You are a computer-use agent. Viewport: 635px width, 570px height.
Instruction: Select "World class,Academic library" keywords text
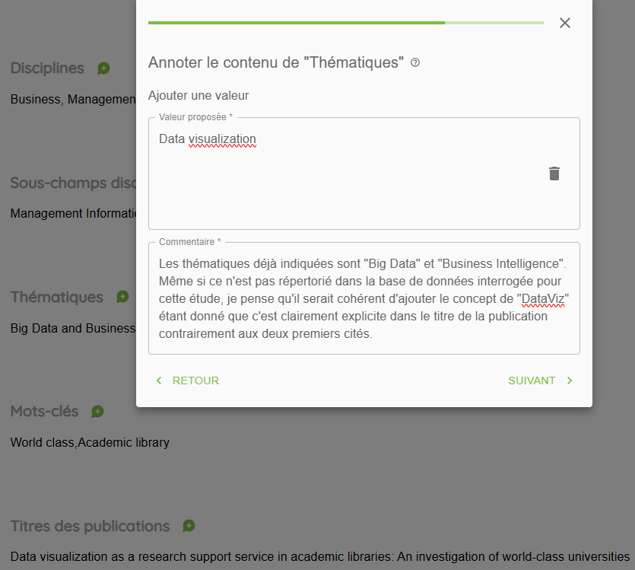[90, 442]
